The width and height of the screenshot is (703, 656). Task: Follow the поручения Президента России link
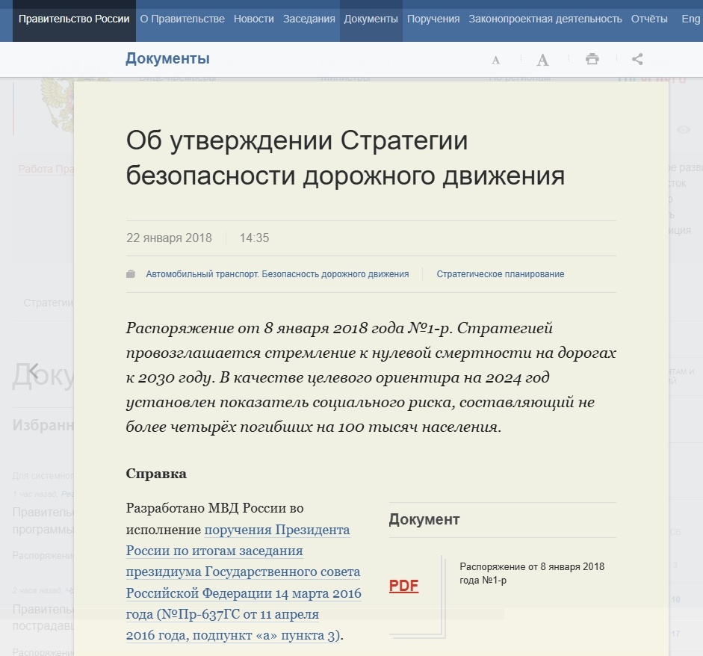coord(244,583)
